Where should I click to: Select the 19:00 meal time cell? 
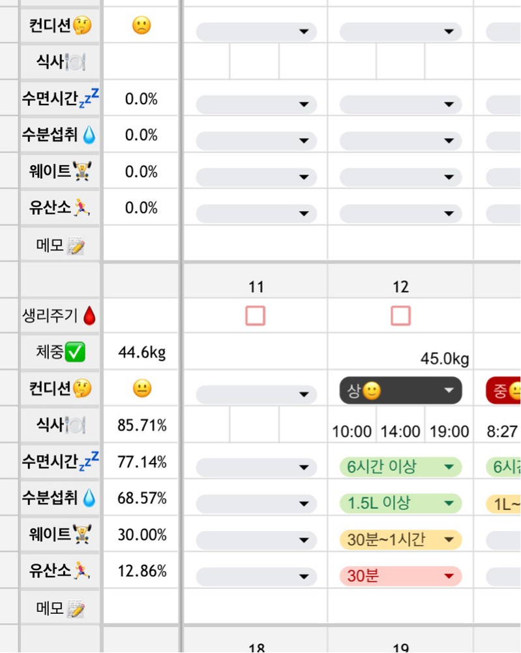pyautogui.click(x=449, y=431)
